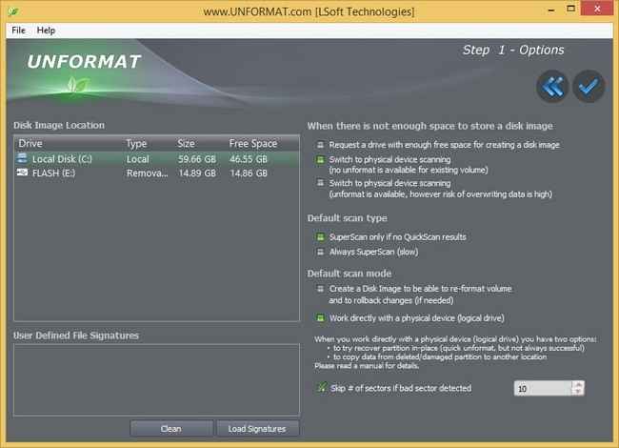Increase the skipped sectors count with up arrow

(578, 384)
